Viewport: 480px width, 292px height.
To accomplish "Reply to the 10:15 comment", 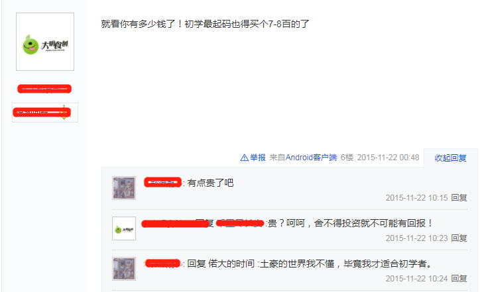I will click(459, 198).
